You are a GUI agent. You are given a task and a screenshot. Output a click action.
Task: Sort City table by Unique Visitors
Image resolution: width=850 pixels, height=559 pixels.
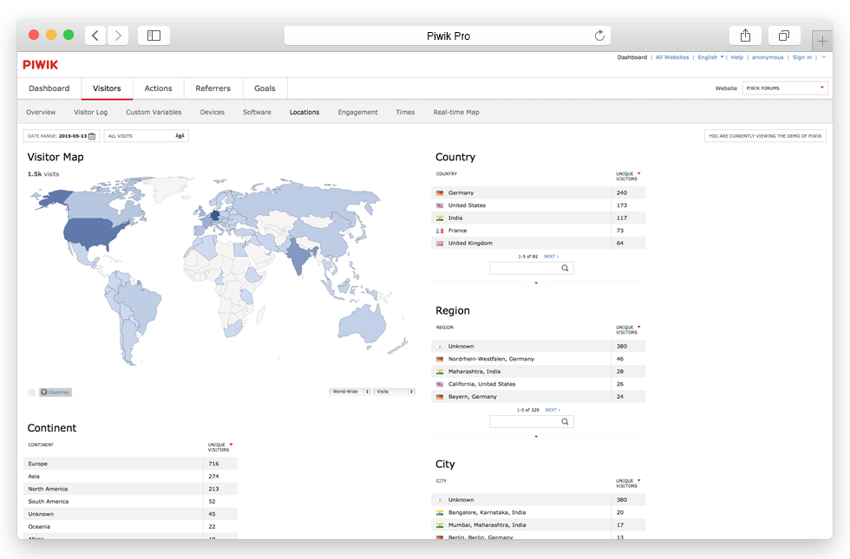click(628, 484)
